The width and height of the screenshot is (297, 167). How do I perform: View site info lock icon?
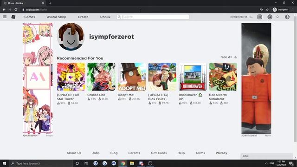click(x=23, y=10)
